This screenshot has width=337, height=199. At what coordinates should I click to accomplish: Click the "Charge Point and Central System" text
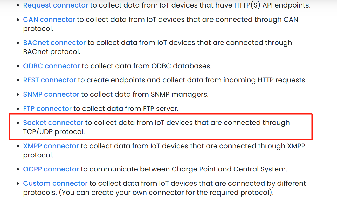tap(229, 169)
